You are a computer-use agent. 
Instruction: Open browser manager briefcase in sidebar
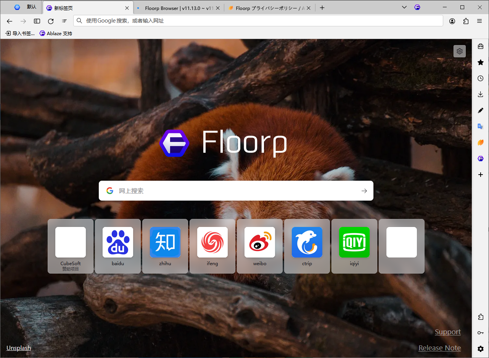tap(481, 46)
